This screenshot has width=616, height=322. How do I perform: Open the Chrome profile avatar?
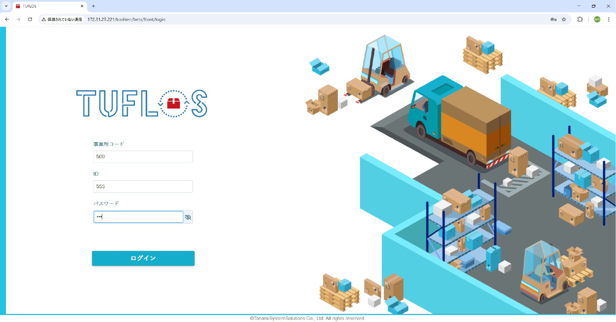(x=597, y=19)
